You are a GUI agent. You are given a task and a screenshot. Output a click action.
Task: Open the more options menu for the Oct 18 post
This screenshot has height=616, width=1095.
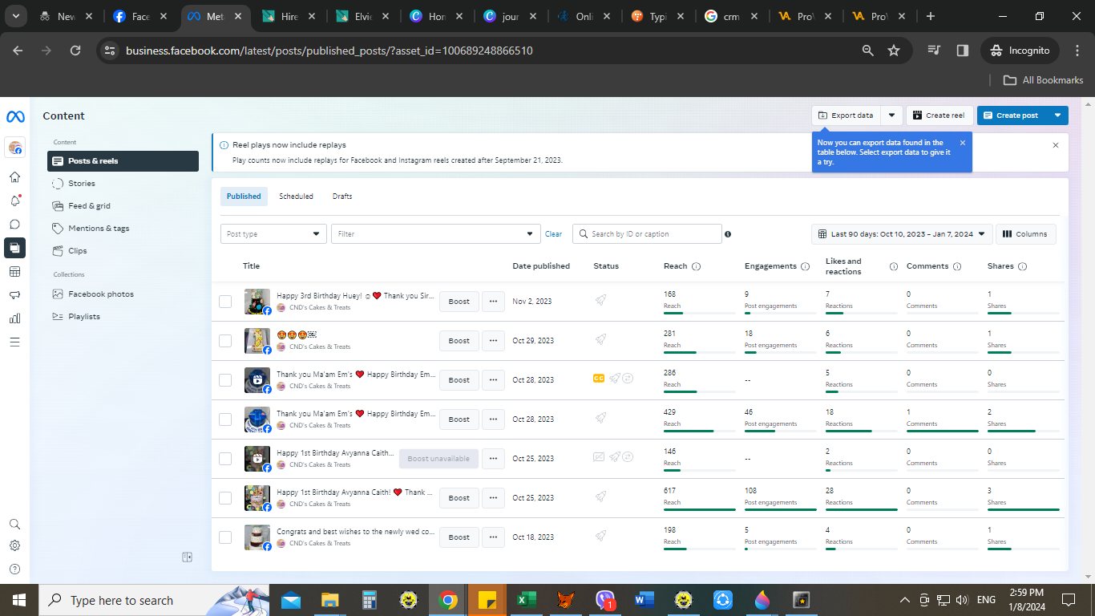coord(493,537)
